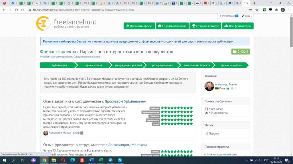Click the eye icon beside 354 просмотра
The height and width of the screenshot is (164, 293).
pyautogui.click(x=206, y=113)
